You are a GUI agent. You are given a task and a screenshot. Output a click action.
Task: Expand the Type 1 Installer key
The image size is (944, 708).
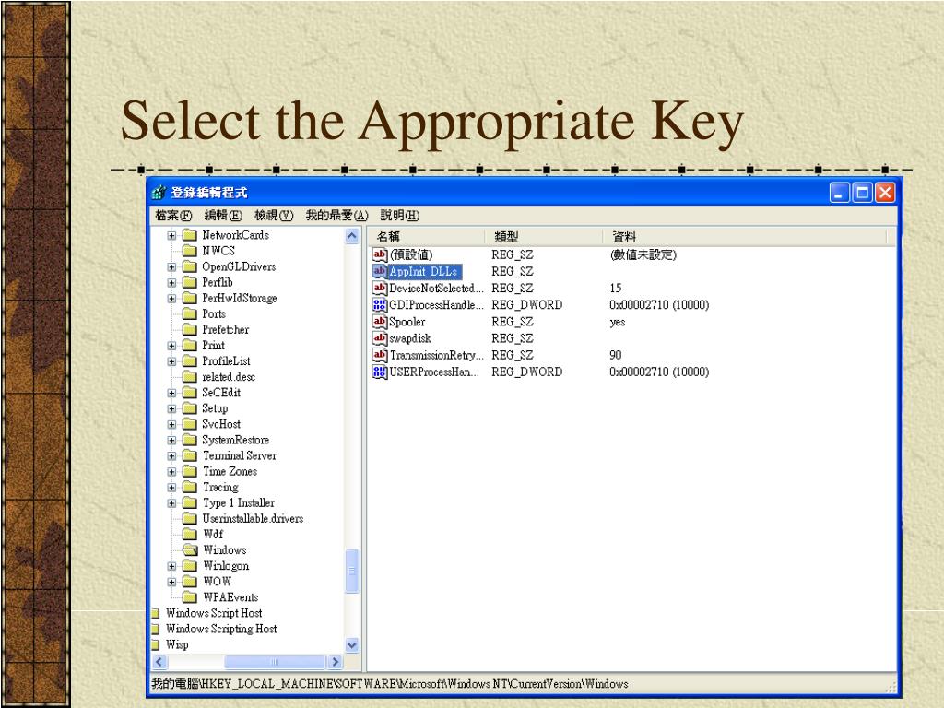[x=171, y=502]
